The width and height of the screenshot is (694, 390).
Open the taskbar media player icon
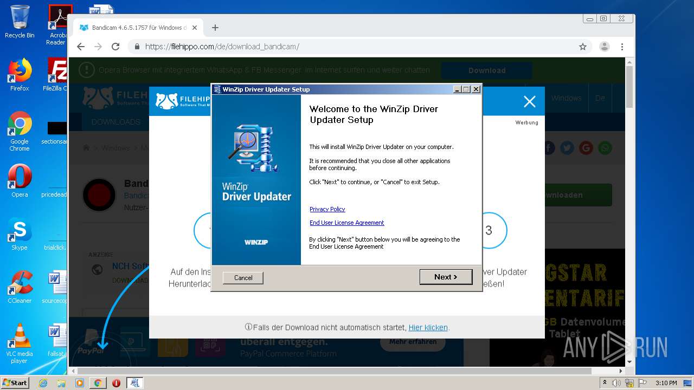tap(80, 383)
